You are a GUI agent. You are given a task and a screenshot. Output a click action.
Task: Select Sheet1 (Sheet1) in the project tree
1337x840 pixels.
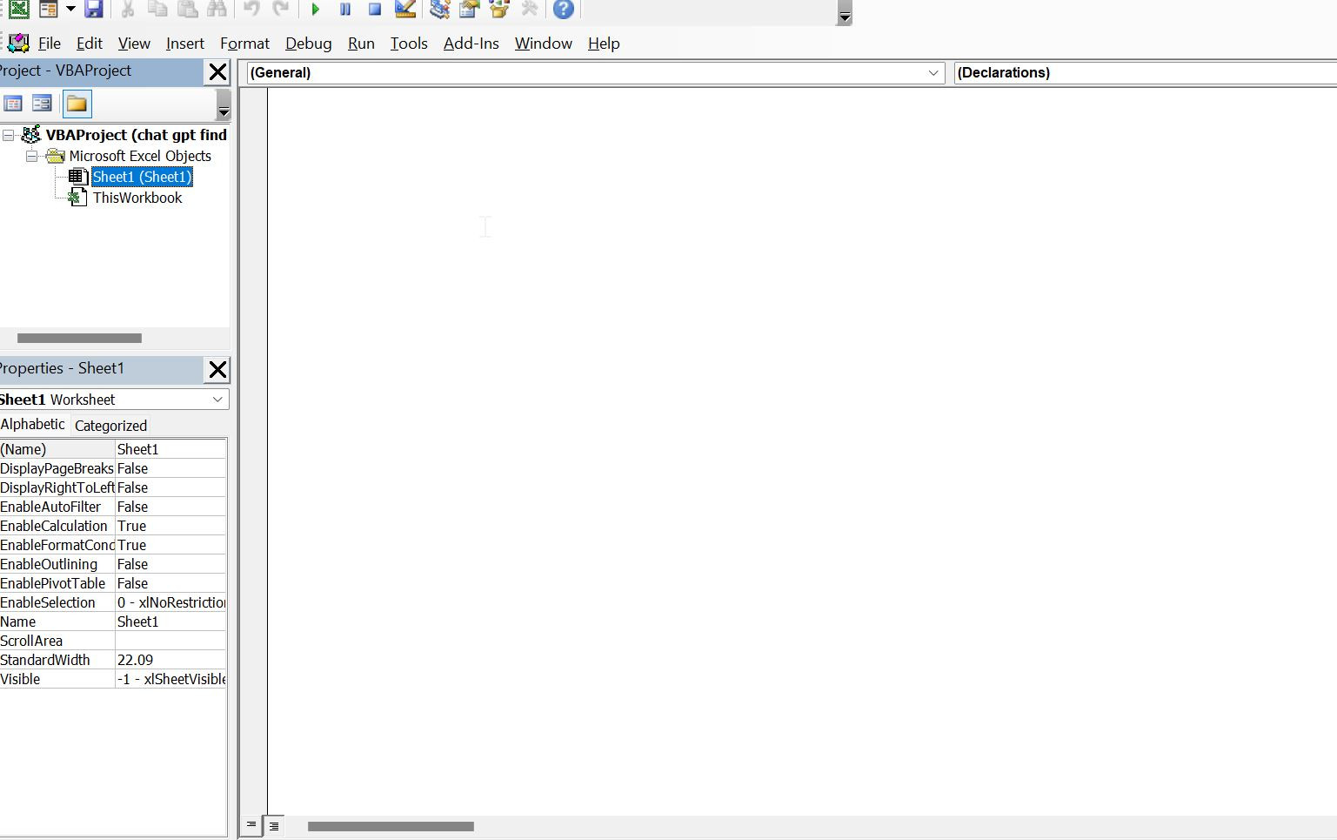[x=142, y=177]
